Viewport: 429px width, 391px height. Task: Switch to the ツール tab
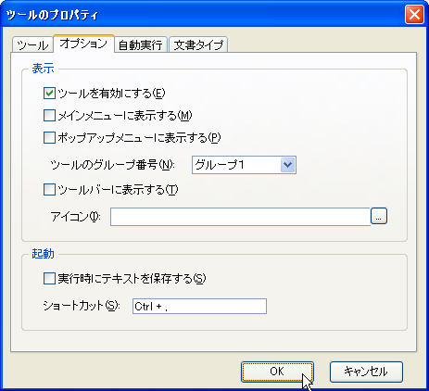pos(32,45)
